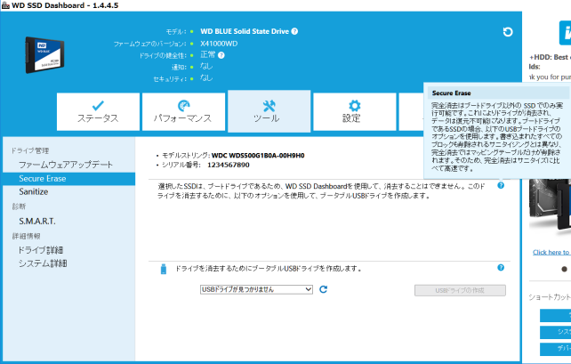Click the refresh icon in the blue header
This screenshot has height=364, width=571.
click(x=508, y=32)
